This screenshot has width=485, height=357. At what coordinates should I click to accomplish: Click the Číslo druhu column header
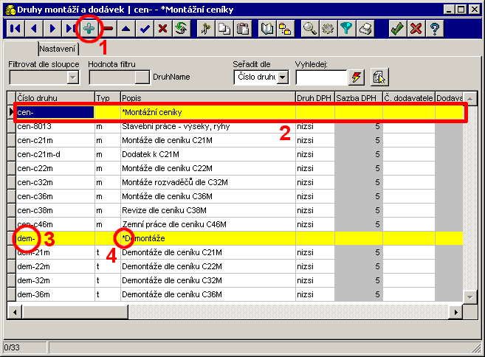point(54,97)
